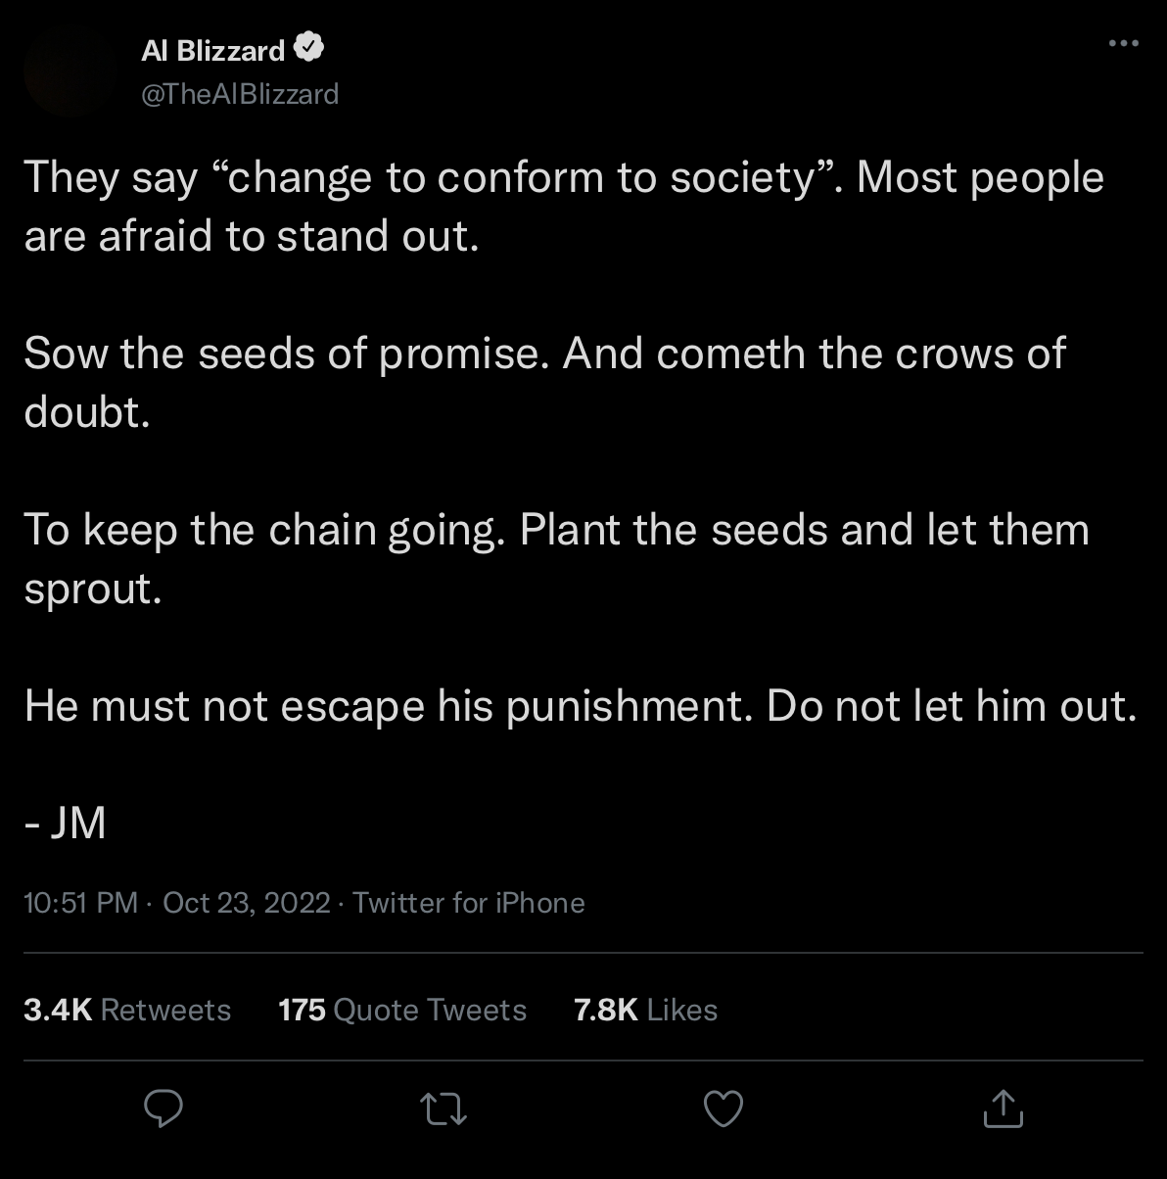Open the Al Blizzard display name
Screen dimensions: 1167x1179
(213, 50)
